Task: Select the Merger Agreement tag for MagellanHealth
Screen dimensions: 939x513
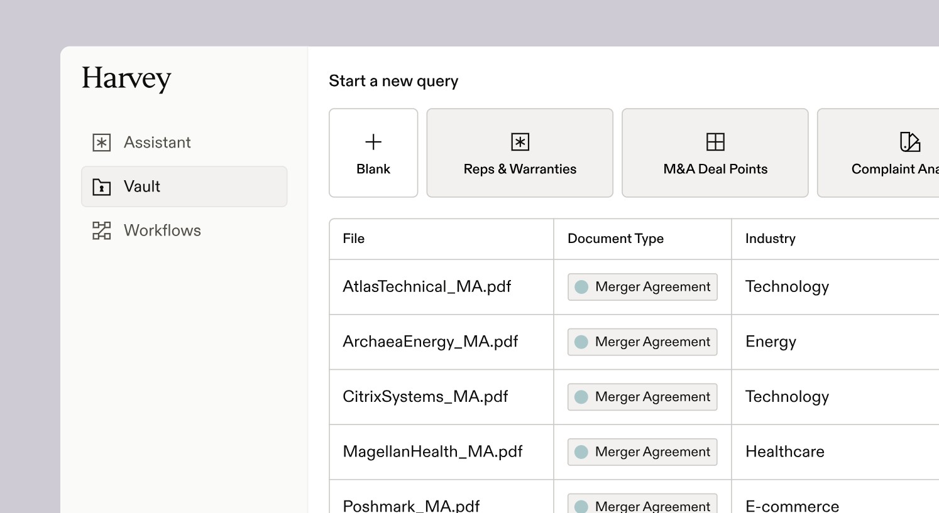Action: click(642, 452)
